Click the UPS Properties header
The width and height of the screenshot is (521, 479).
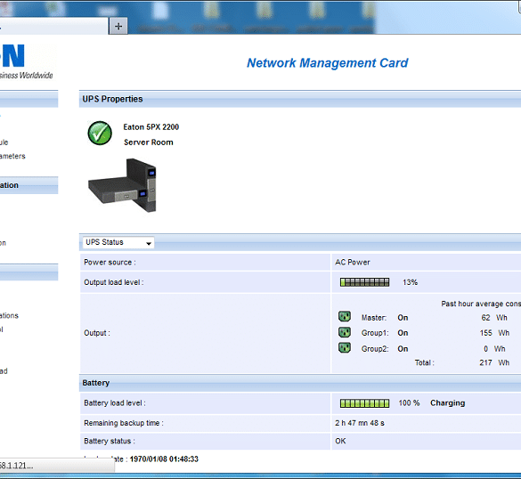pos(112,99)
